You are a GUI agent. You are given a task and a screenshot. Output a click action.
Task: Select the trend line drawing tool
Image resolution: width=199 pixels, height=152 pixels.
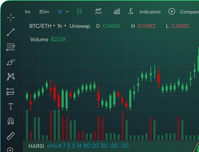click(x=11, y=32)
